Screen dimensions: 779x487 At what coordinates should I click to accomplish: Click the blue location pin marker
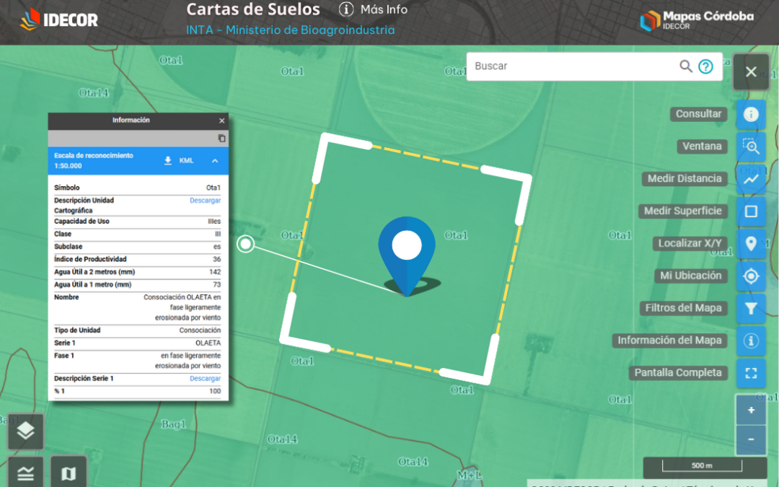pos(407,256)
